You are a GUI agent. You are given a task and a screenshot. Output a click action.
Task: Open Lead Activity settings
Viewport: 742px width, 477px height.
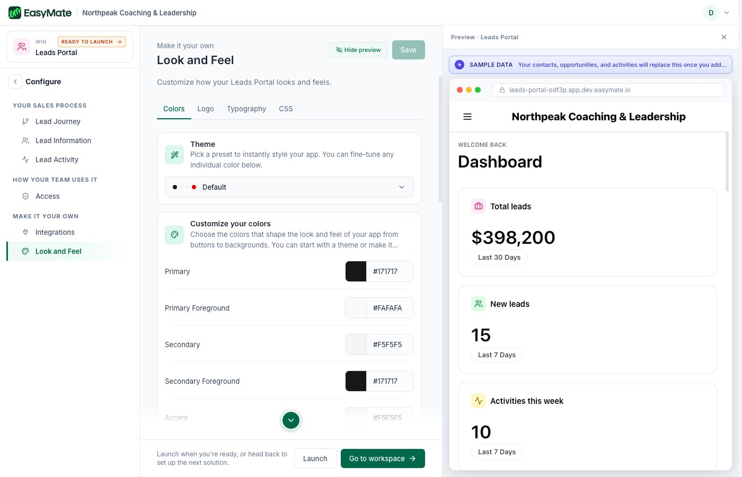57,160
